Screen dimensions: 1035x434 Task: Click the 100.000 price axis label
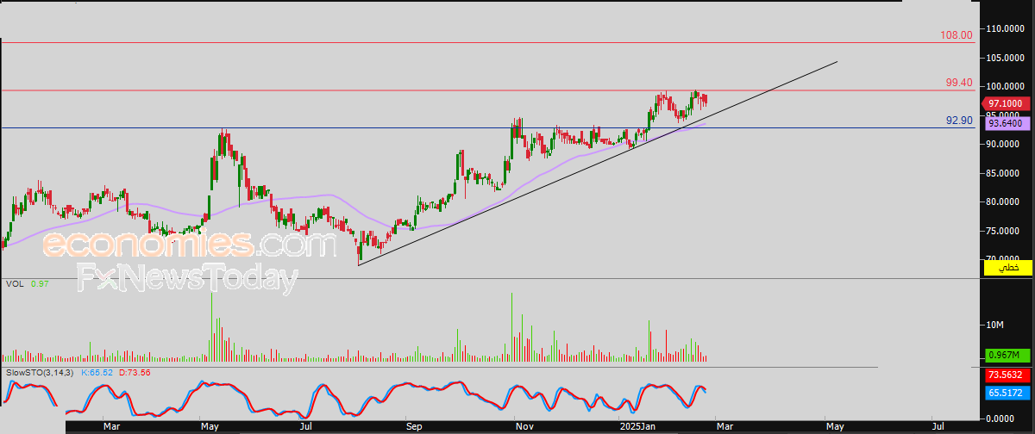tap(1007, 87)
